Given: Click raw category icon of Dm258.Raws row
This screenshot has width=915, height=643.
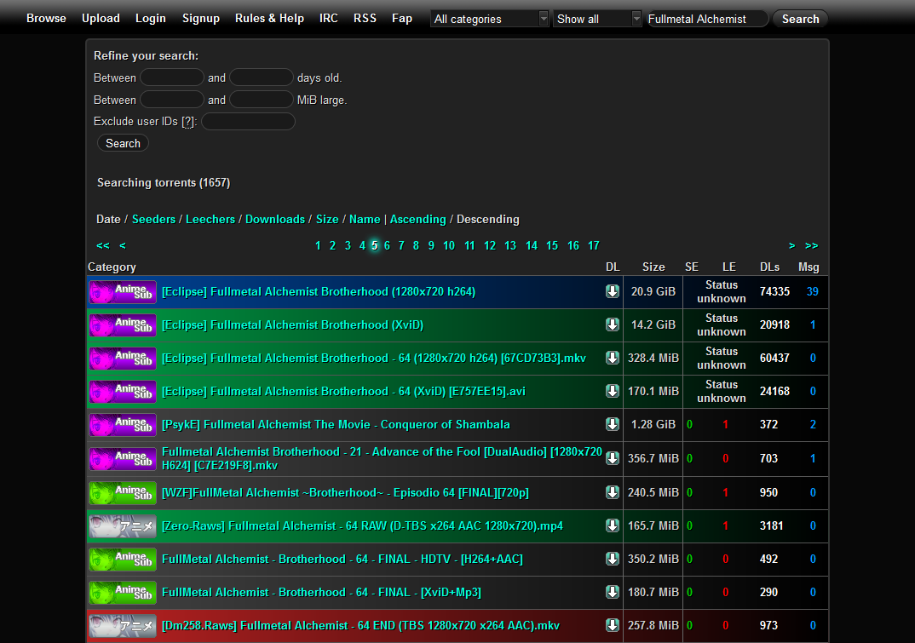Looking at the screenshot, I should click(123, 626).
